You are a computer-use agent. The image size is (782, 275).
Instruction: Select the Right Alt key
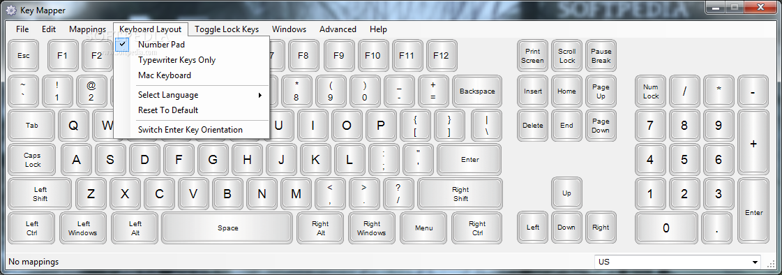tap(321, 228)
